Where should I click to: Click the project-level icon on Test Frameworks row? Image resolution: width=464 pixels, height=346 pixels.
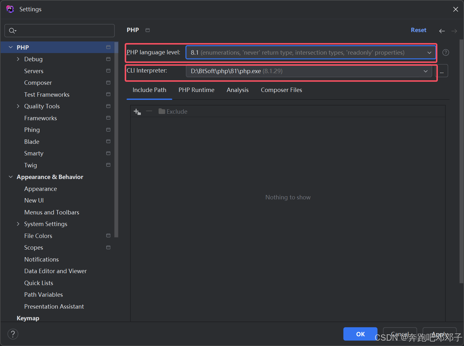108,94
